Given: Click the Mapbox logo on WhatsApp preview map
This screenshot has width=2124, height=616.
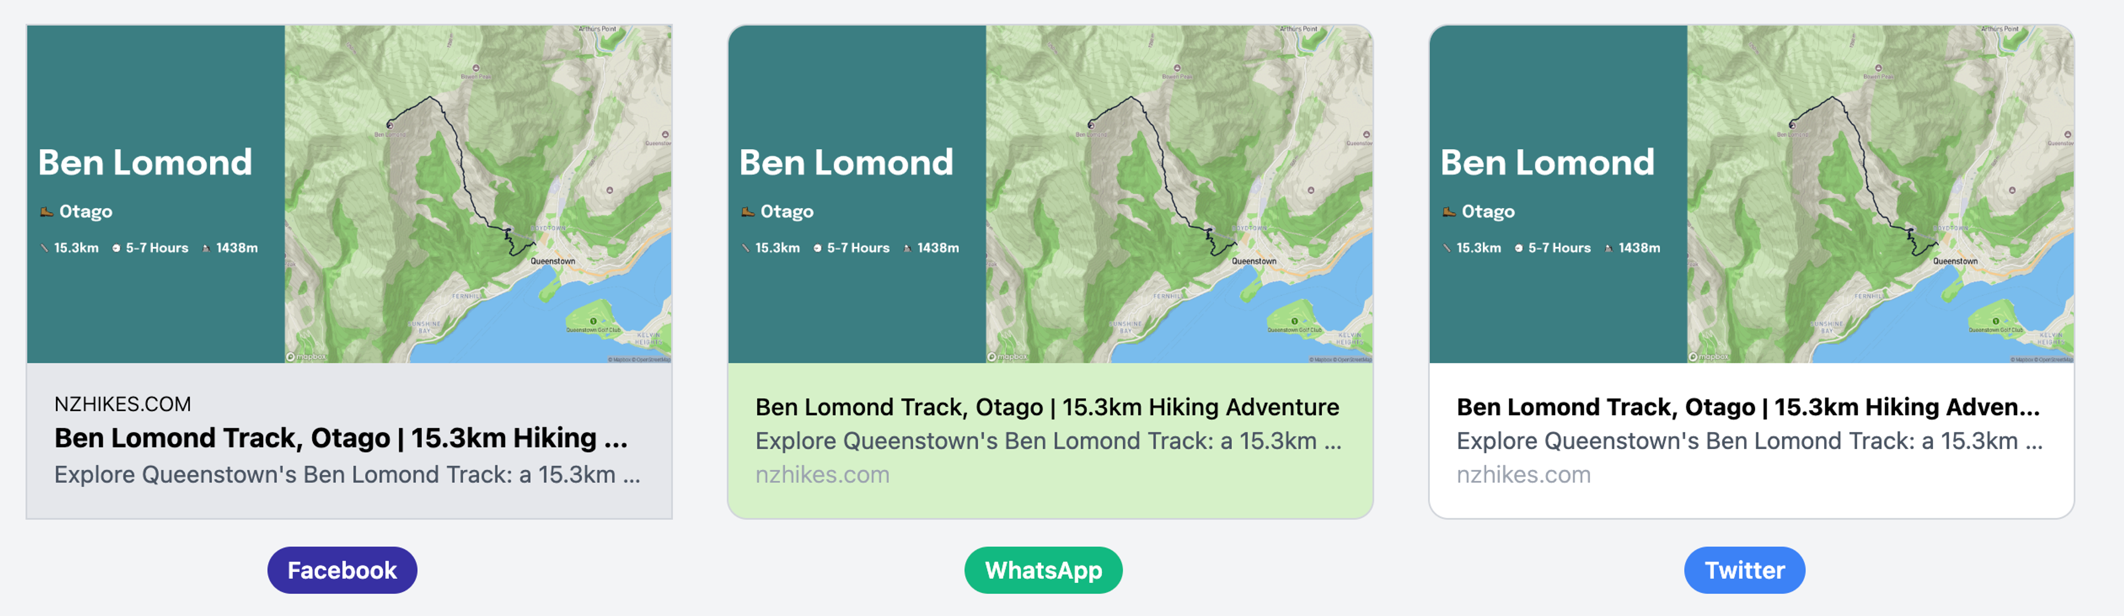Looking at the screenshot, I should pos(1008,356).
